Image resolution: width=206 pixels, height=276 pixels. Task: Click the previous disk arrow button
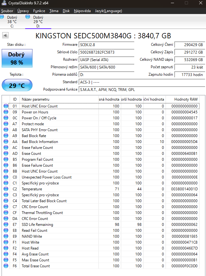click(5, 36)
